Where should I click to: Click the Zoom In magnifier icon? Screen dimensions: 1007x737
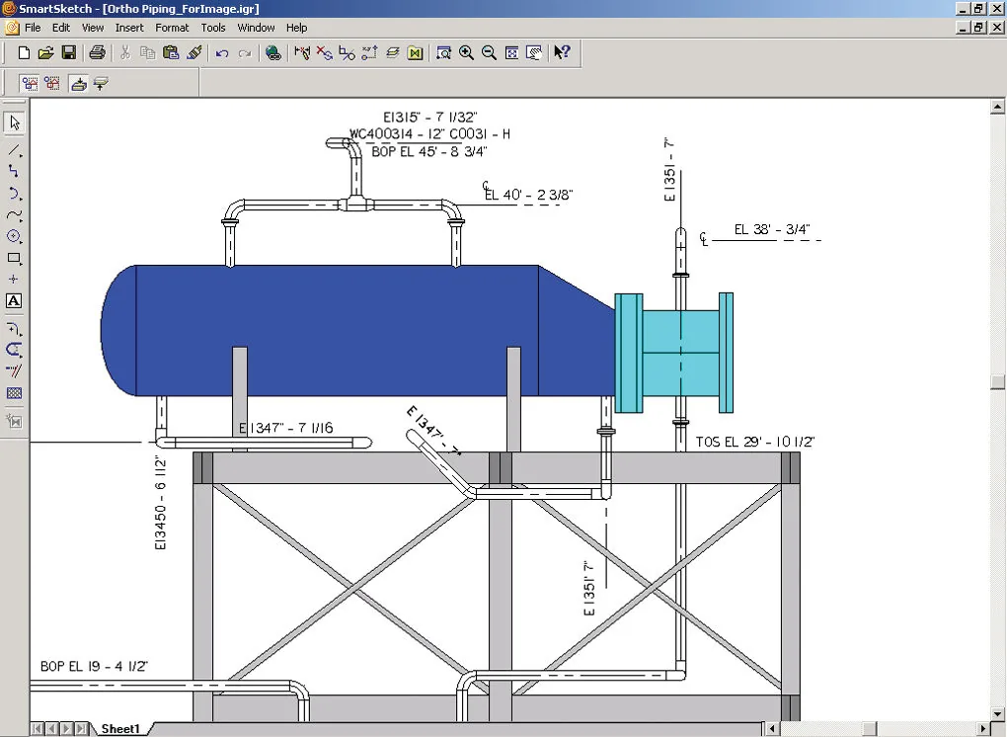466,52
